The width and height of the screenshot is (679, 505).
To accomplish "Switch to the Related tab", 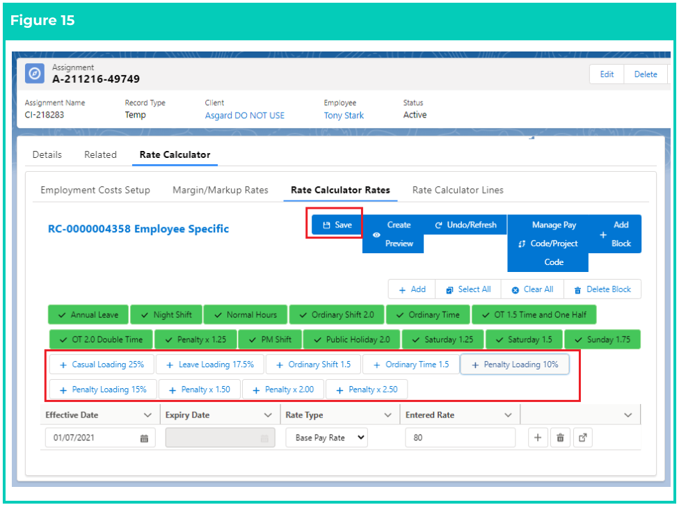I will pyautogui.click(x=100, y=154).
